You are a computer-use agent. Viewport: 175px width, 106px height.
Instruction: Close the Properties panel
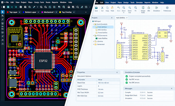(117, 72)
